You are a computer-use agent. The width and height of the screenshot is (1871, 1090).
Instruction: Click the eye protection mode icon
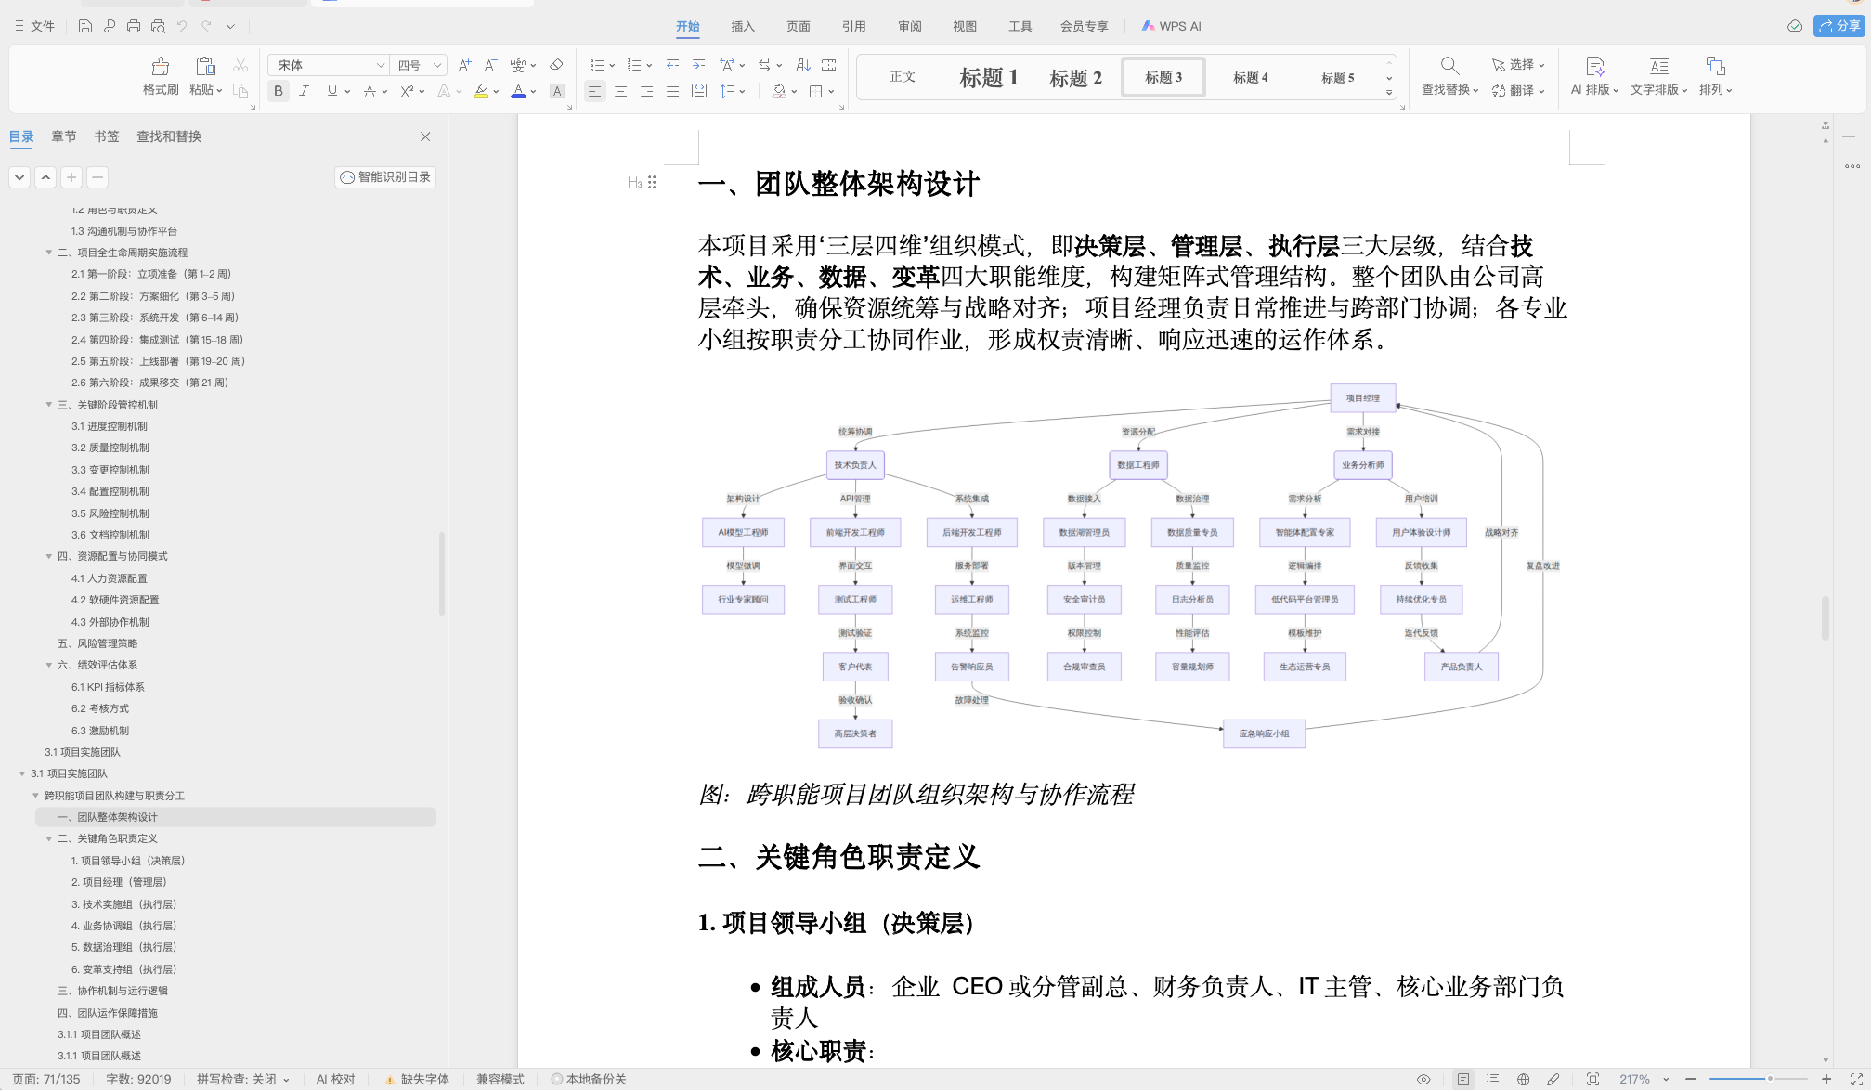1423,1079
